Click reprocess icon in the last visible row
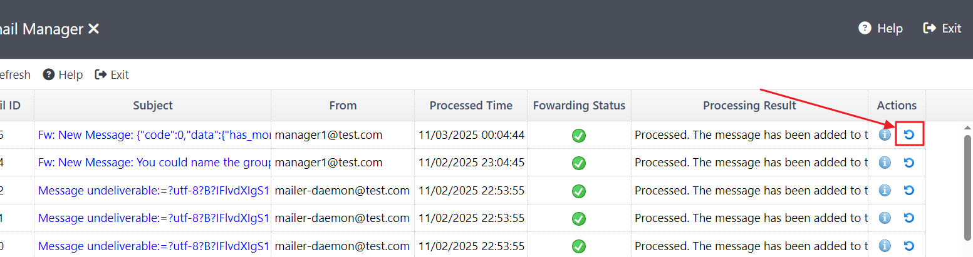The width and height of the screenshot is (973, 257). pyautogui.click(x=909, y=245)
